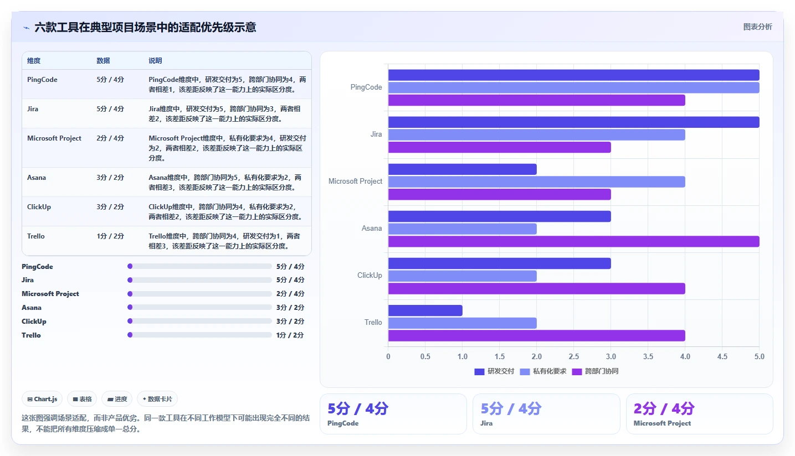Click the Microsoft Project 2分 / 4分 data card
This screenshot has width=795, height=456.
[x=699, y=414]
